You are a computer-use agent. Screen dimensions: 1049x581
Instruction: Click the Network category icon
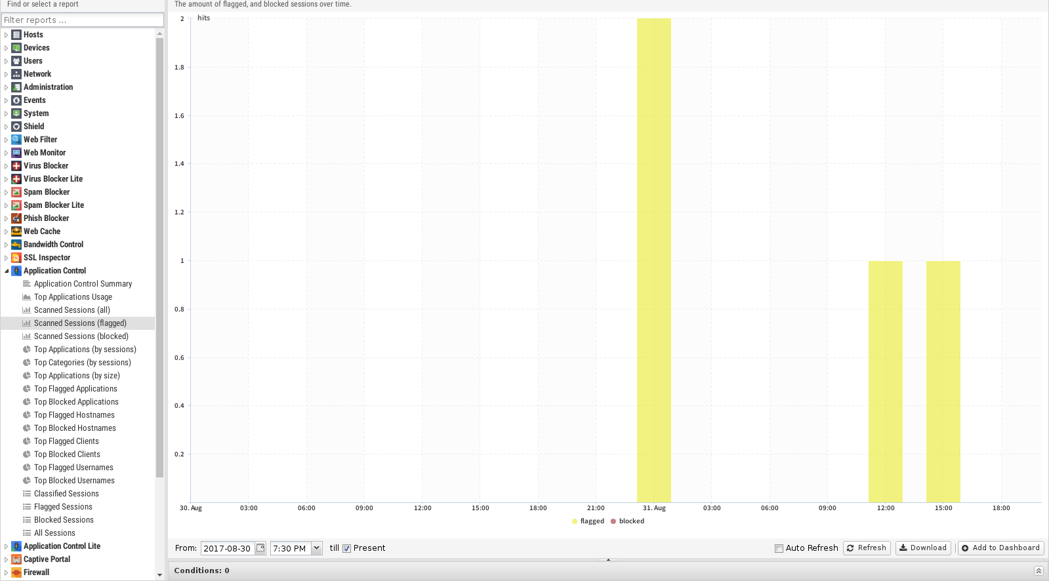tap(16, 74)
